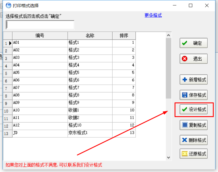Image resolution: width=218 pixels, height=172 pixels.
Task: Select the A05 code cell
Action: 40,73
